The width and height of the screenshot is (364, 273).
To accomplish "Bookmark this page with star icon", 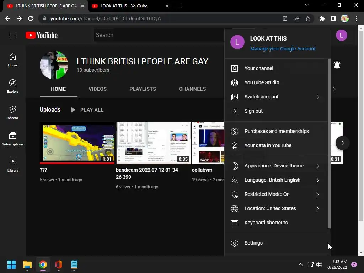I will click(x=307, y=18).
